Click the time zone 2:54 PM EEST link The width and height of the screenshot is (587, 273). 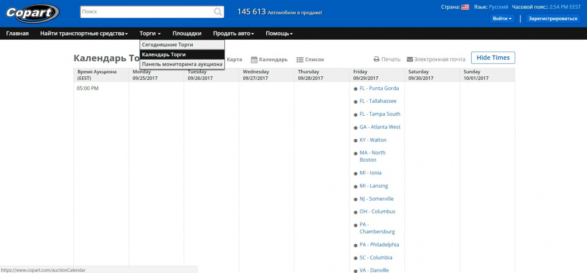565,7
